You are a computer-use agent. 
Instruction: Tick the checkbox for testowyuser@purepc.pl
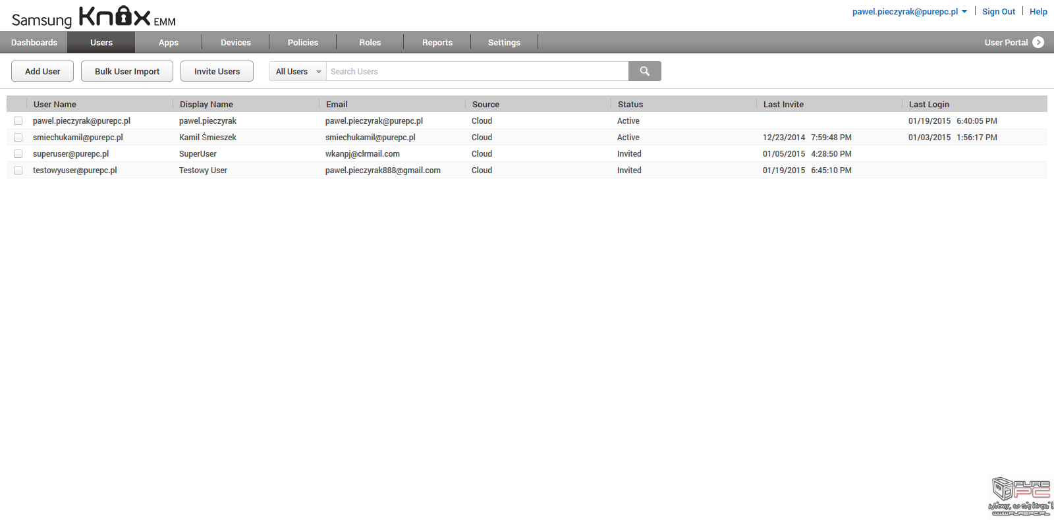(18, 170)
